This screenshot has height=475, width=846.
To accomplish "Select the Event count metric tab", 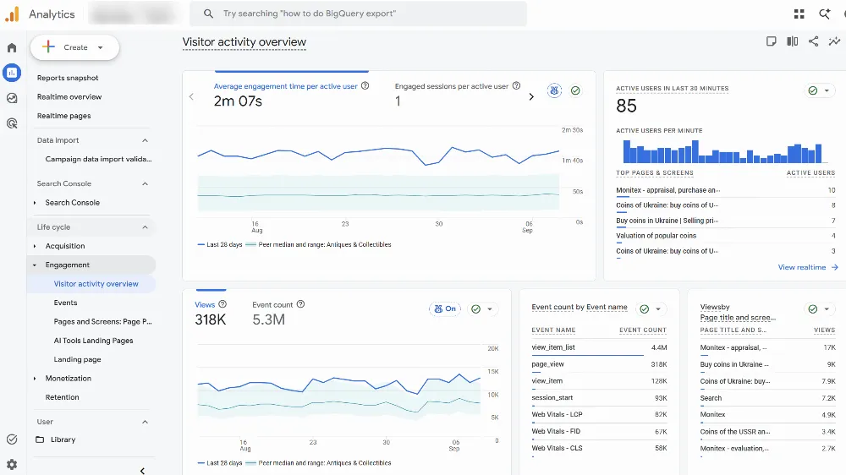I will coord(272,304).
